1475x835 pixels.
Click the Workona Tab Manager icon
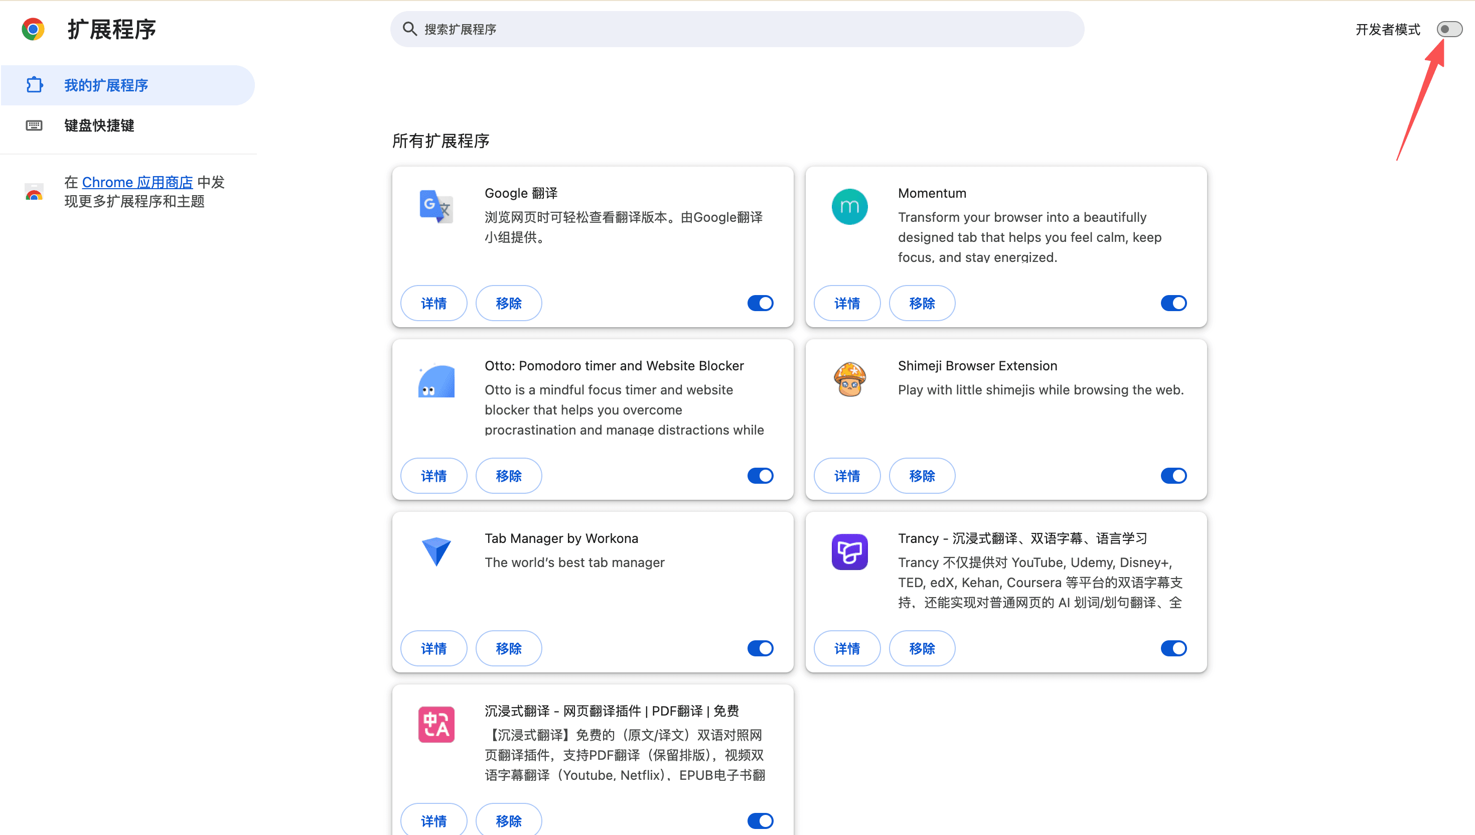tap(435, 551)
